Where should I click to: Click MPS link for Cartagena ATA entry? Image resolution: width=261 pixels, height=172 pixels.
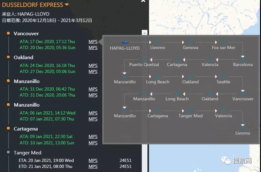[x=93, y=137]
